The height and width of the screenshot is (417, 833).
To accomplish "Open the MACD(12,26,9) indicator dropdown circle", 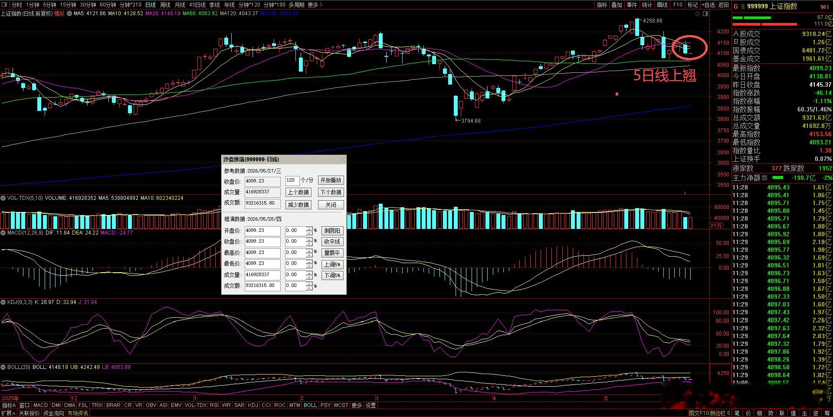I will click(x=3, y=233).
